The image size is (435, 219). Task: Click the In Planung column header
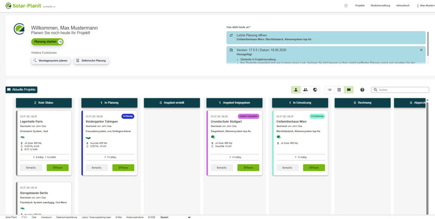[109, 103]
